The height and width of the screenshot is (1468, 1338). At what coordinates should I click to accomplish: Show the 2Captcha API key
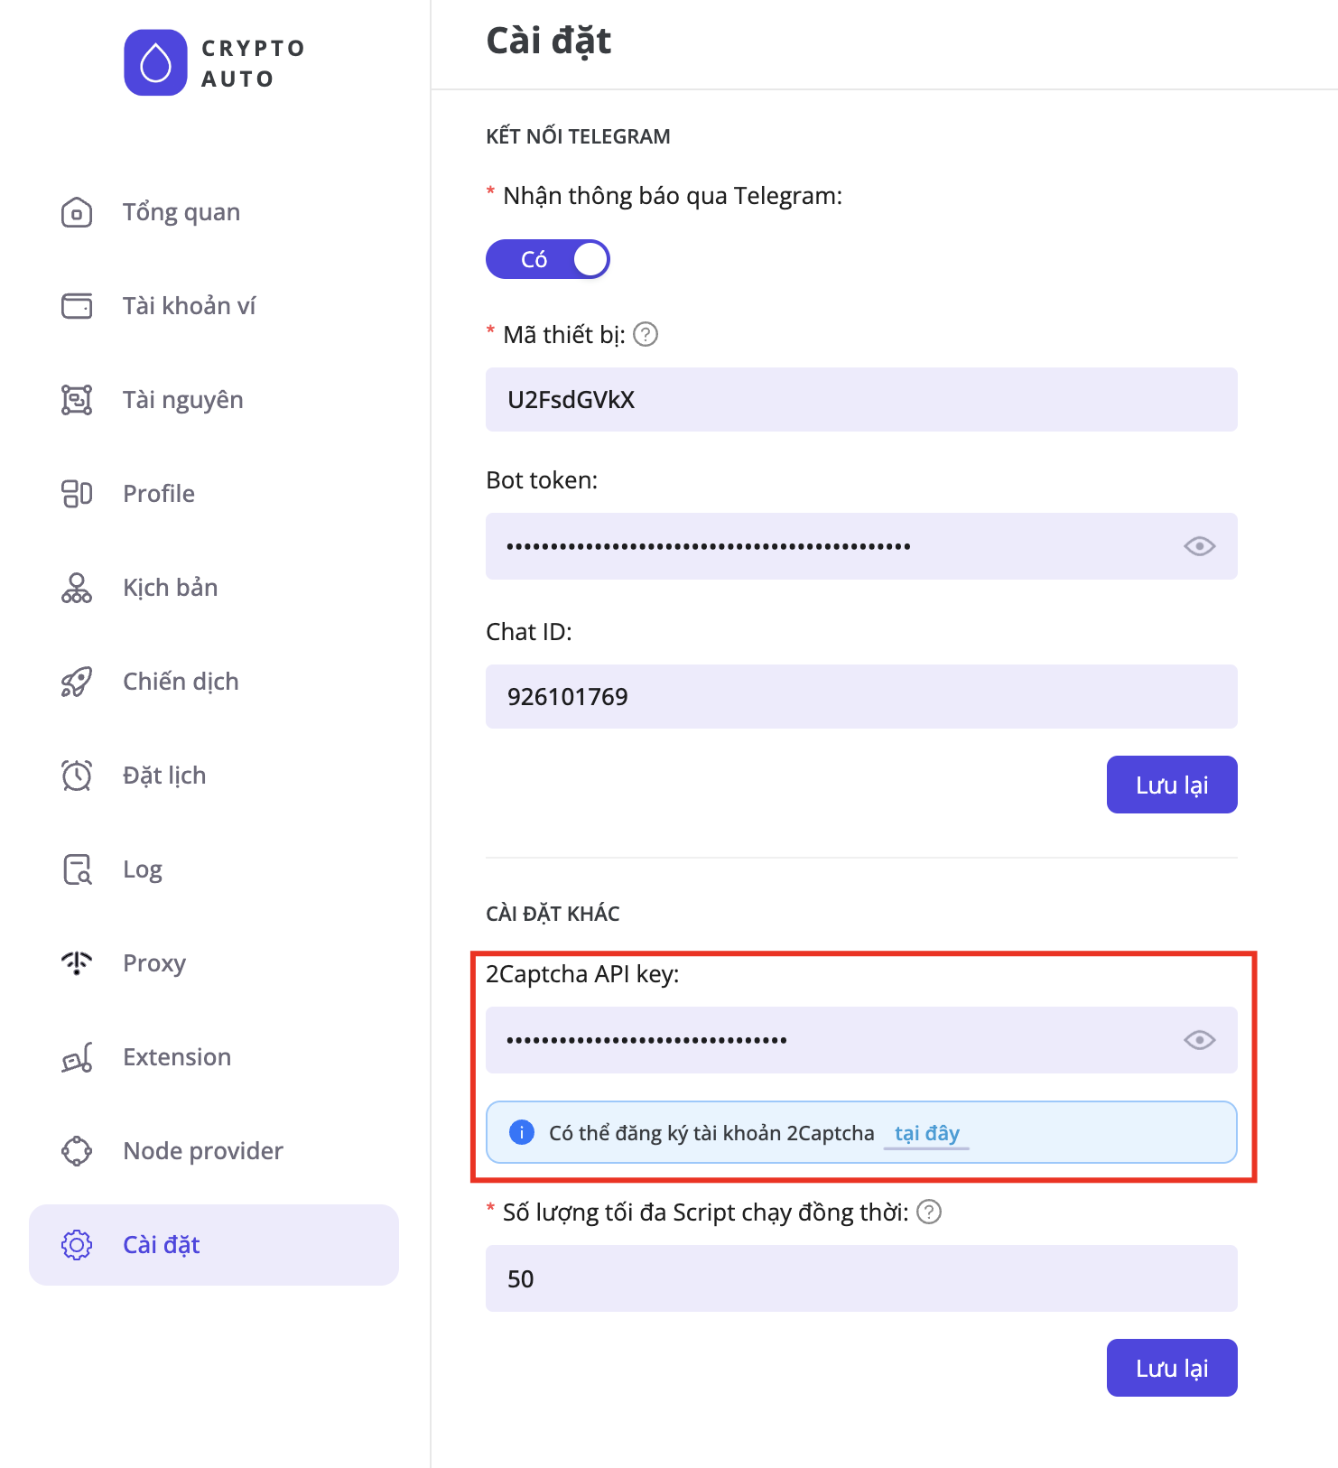pos(1199,1040)
